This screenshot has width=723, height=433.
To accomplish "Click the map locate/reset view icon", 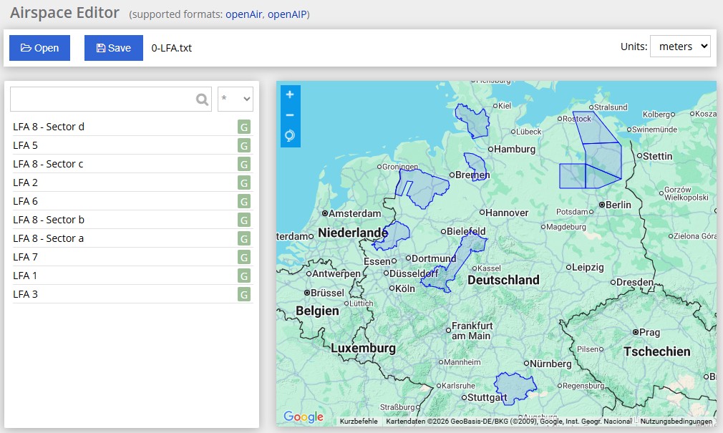I will click(290, 136).
